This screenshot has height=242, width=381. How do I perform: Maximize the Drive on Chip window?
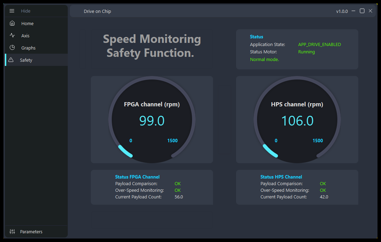point(362,11)
